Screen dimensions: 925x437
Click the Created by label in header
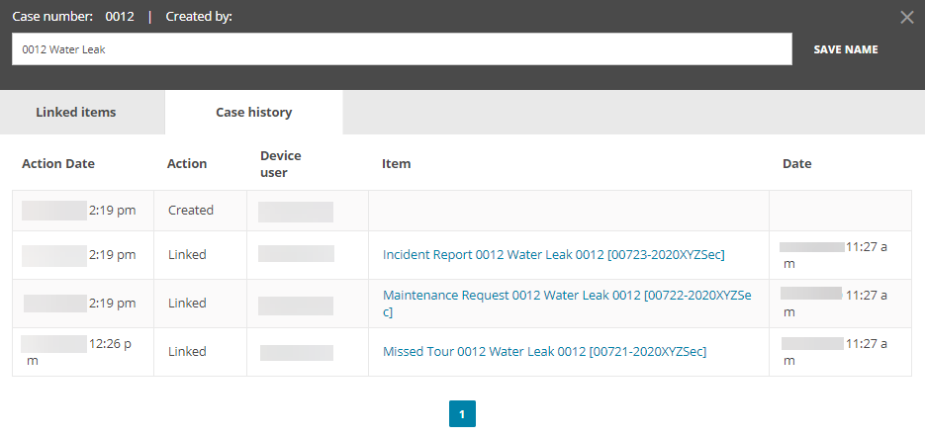coord(199,16)
